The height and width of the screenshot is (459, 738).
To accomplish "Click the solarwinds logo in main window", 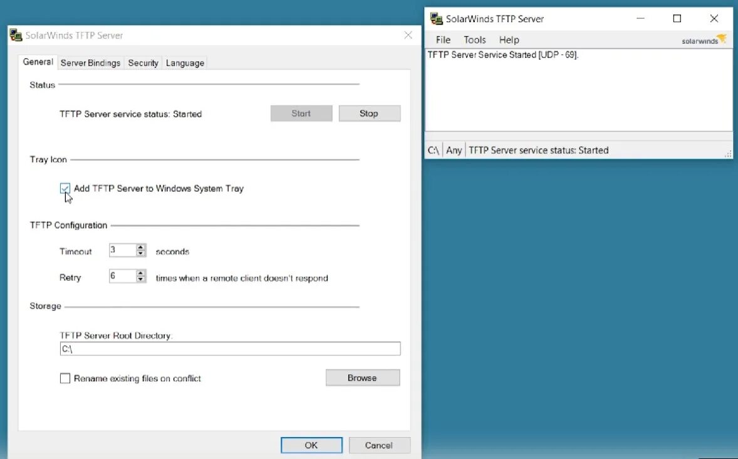I will point(704,40).
